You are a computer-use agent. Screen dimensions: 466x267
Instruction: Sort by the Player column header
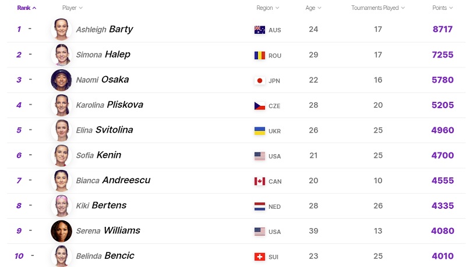tap(72, 8)
